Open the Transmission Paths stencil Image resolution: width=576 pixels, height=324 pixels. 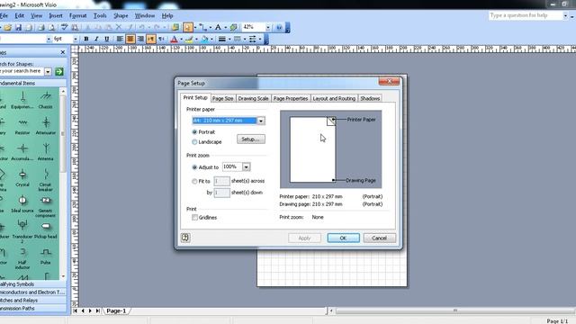pyautogui.click(x=32, y=308)
